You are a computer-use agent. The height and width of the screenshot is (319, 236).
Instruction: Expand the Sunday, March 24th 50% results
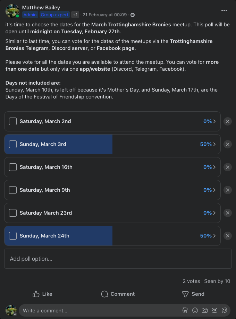tap(208, 236)
